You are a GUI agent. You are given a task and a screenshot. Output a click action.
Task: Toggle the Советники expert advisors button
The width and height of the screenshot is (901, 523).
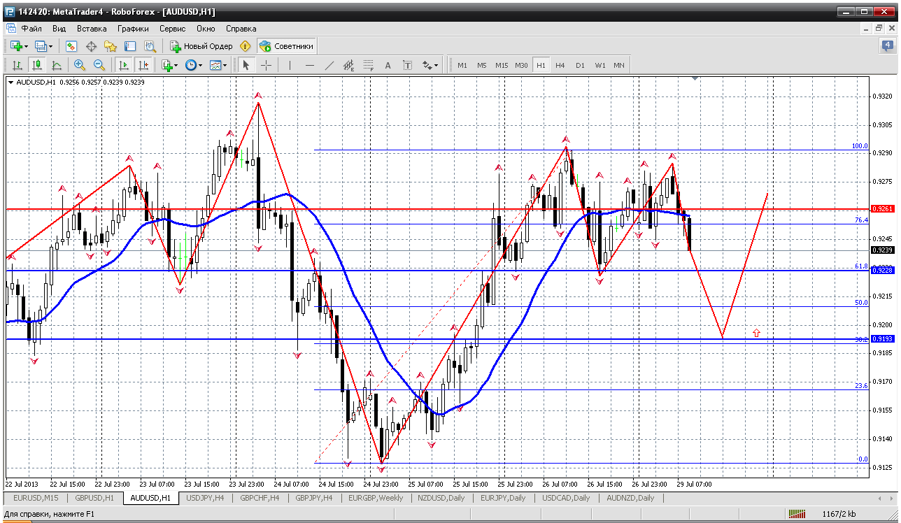click(x=287, y=46)
